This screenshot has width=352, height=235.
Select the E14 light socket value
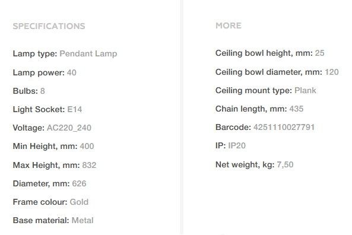pos(75,109)
